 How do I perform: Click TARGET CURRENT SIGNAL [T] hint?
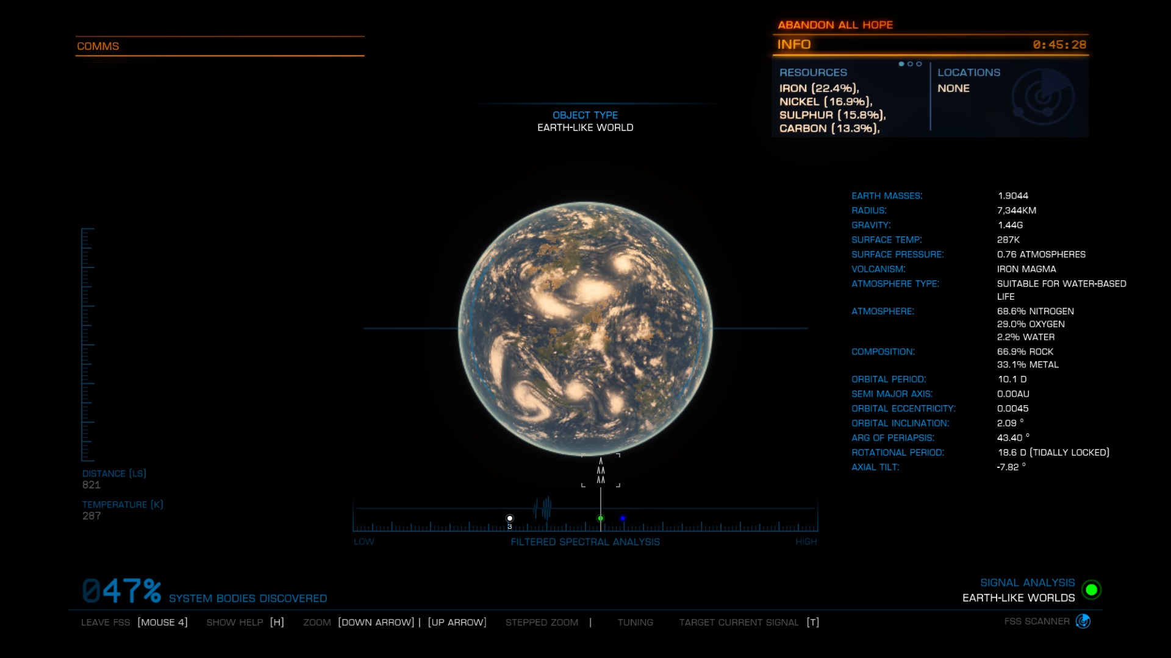coord(749,622)
